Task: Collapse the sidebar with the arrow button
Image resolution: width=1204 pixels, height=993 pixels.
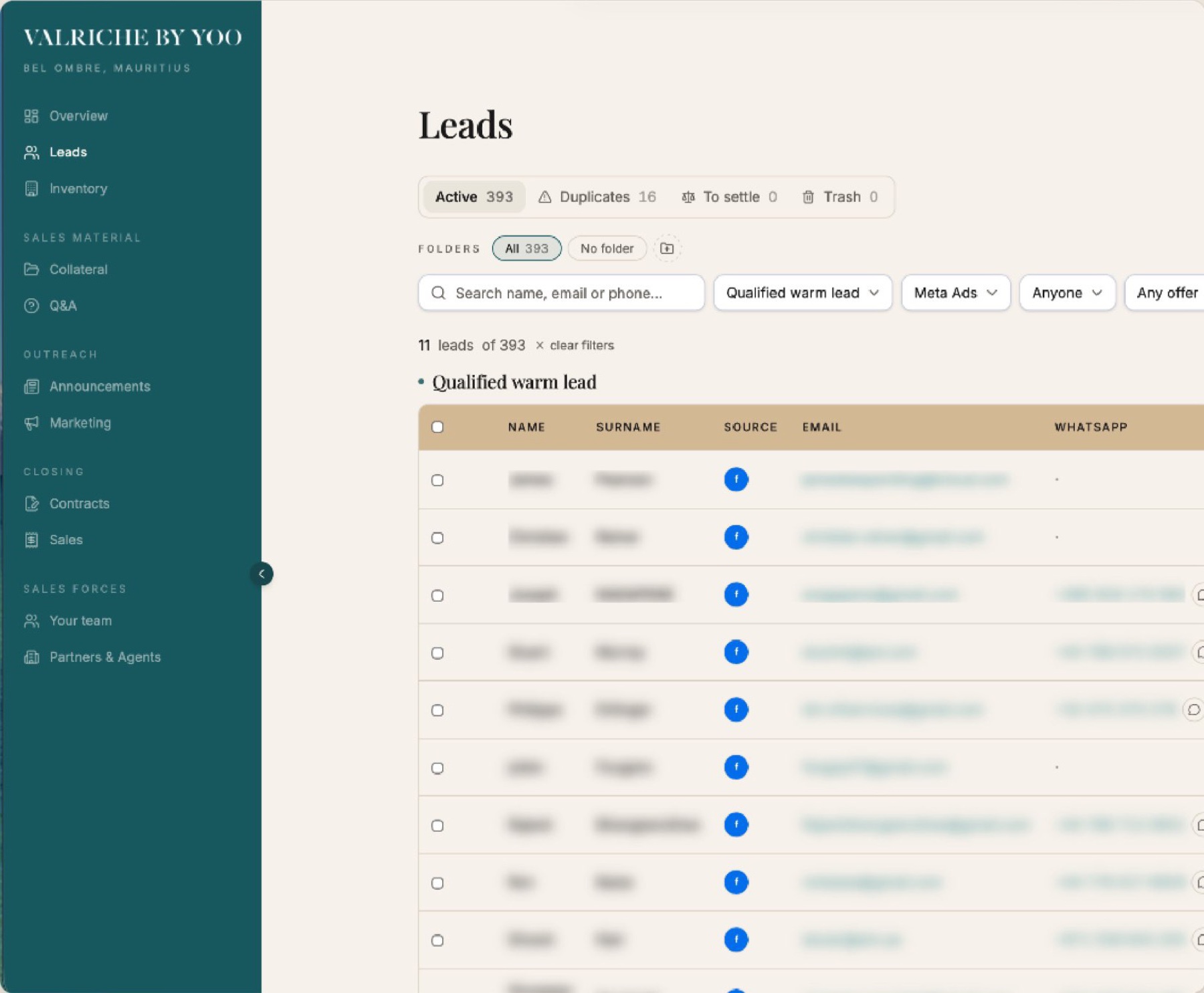Action: [x=262, y=574]
